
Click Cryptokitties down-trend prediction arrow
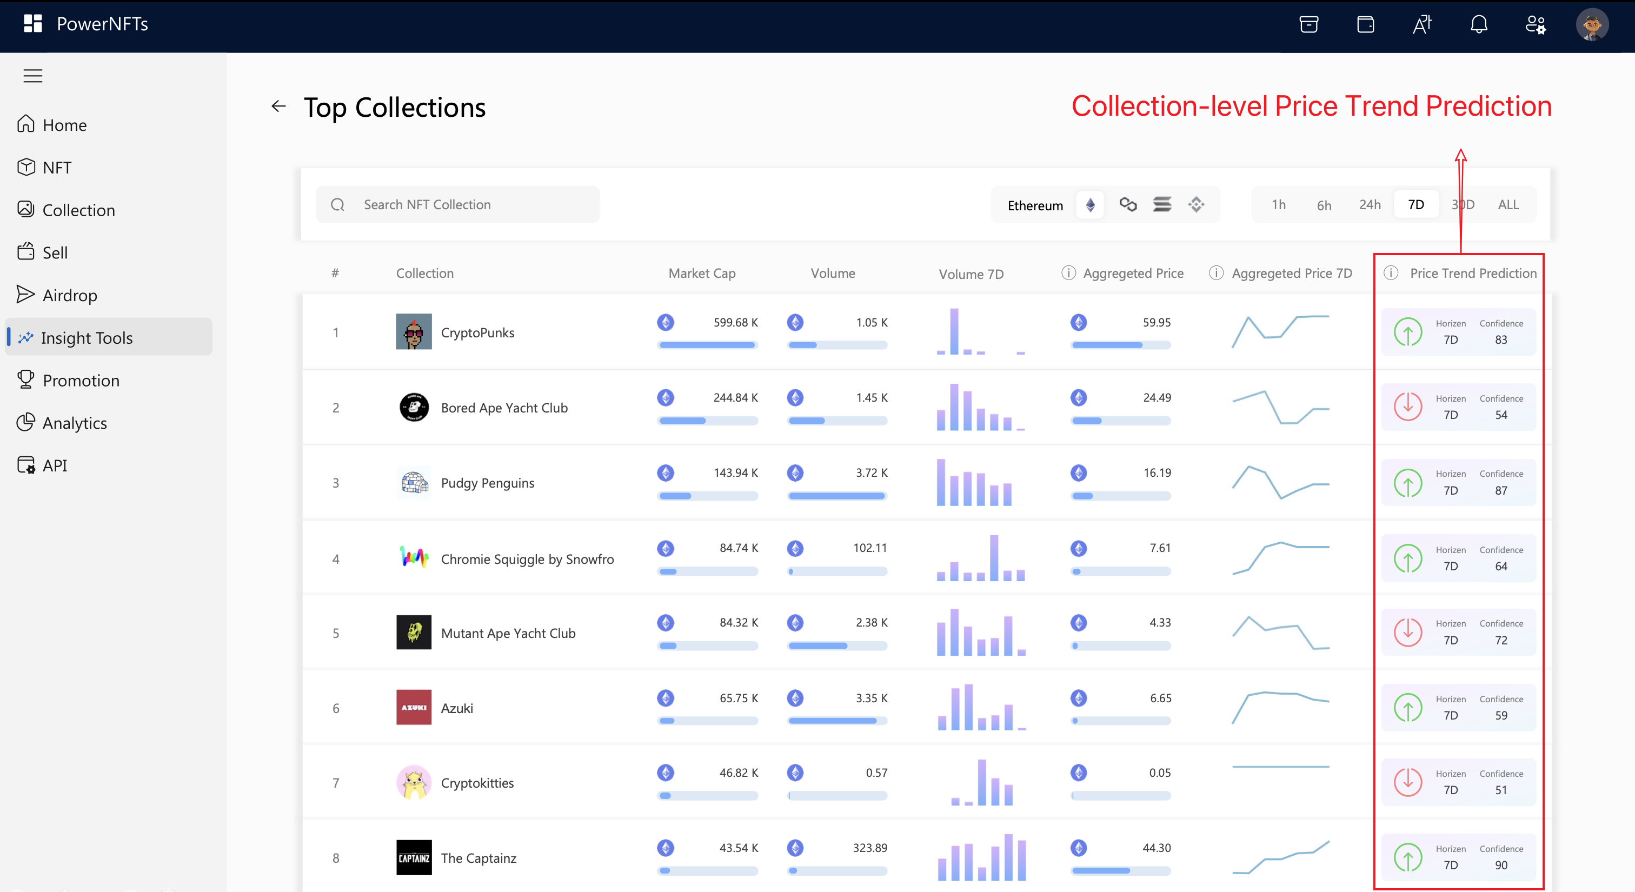click(x=1408, y=782)
